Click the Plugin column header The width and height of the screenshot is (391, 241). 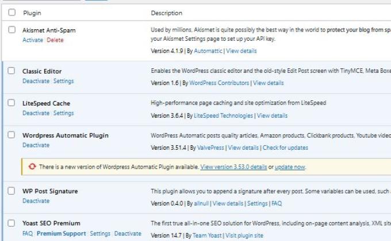coord(32,13)
